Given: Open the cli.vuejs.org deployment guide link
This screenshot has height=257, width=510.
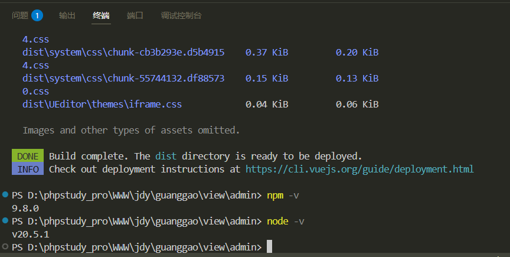Looking at the screenshot, I should point(359,169).
